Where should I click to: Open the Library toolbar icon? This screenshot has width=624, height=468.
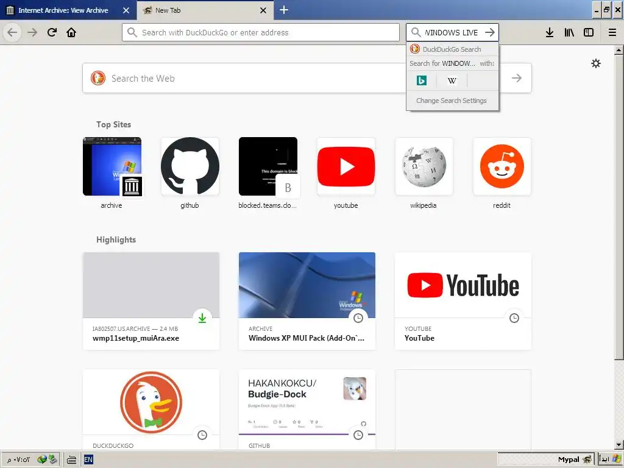click(569, 32)
